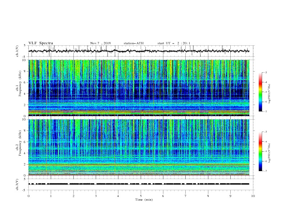Click the ch.3 black signal bar
The image size is (285, 220).
tap(139, 184)
